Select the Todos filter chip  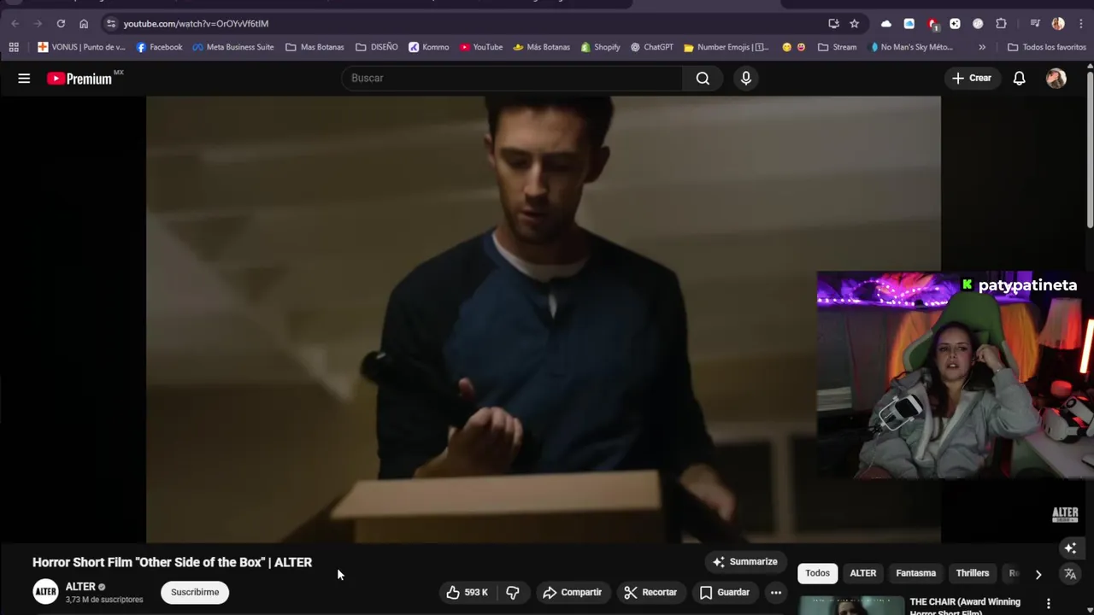point(817,573)
